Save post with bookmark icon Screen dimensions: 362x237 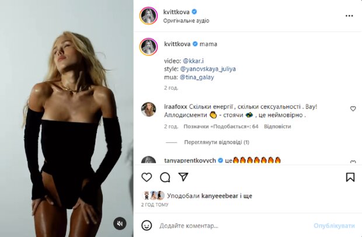[x=350, y=177]
